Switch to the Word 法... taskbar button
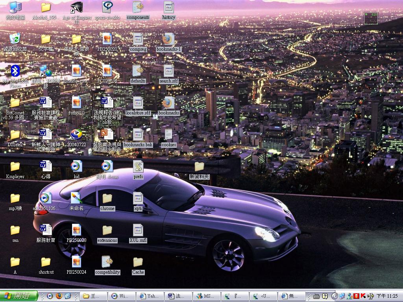The height and width of the screenshot is (302, 403). tap(178, 296)
